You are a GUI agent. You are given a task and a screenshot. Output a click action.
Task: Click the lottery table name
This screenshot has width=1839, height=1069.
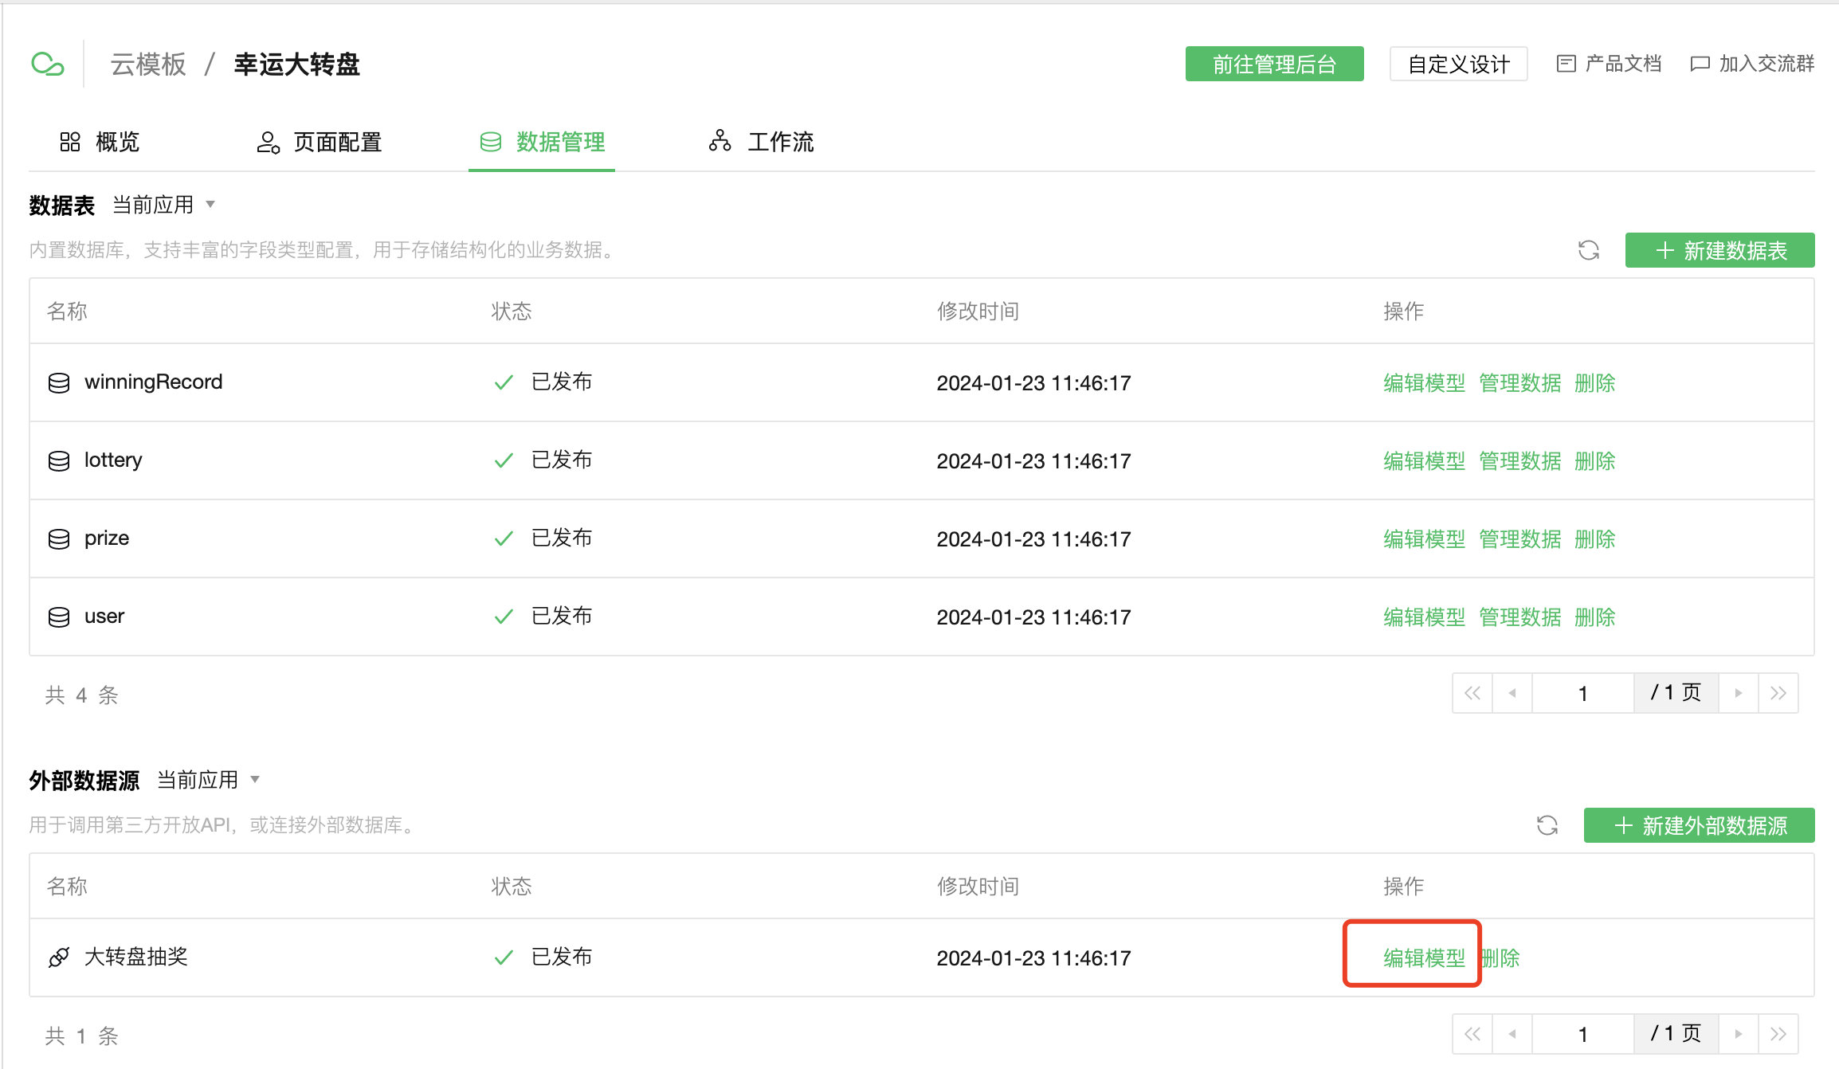[113, 460]
